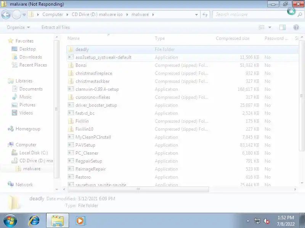Select the FixWin10 zipped folder icon
305x228 pixels.
point(71,129)
